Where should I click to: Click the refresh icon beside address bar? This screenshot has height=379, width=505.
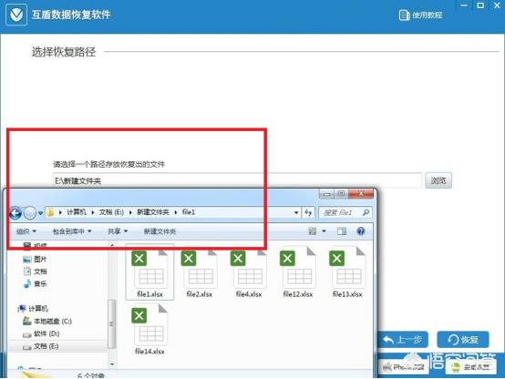(308, 212)
